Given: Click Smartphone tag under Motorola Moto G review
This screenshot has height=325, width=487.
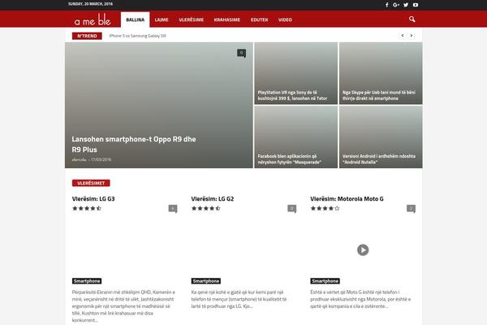Looking at the screenshot, I should click(x=325, y=281).
